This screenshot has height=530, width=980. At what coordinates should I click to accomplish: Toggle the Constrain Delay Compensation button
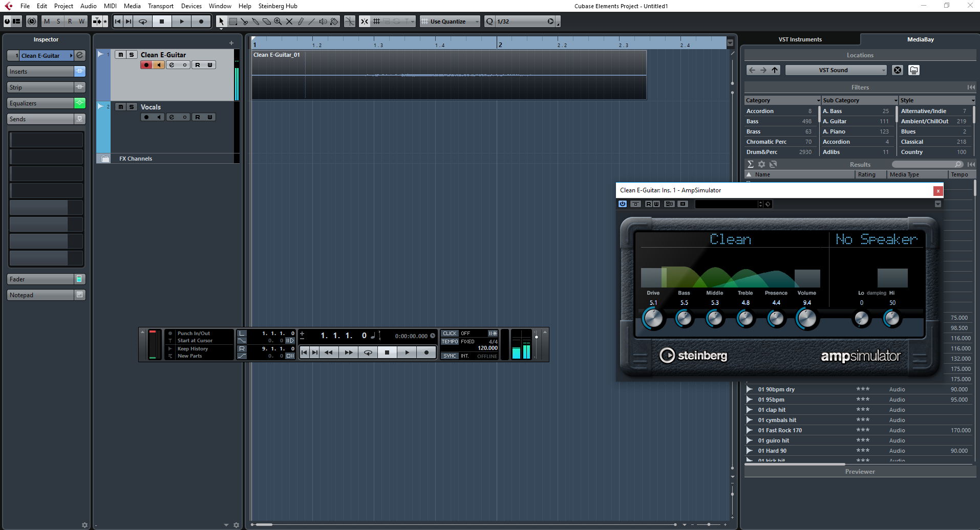coord(32,21)
